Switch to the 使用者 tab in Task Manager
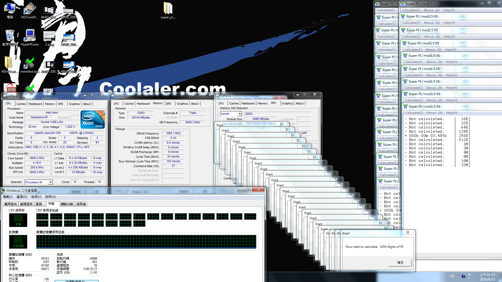This screenshot has height=282, width=502. coord(81,204)
